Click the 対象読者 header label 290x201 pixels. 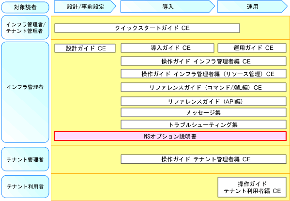[25, 7]
